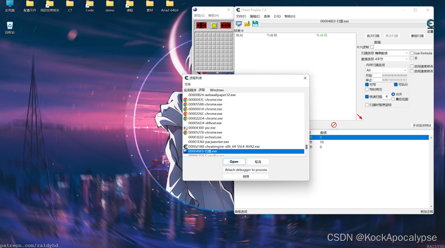Select 00004300-psr.exe in process list

[x=243, y=128]
